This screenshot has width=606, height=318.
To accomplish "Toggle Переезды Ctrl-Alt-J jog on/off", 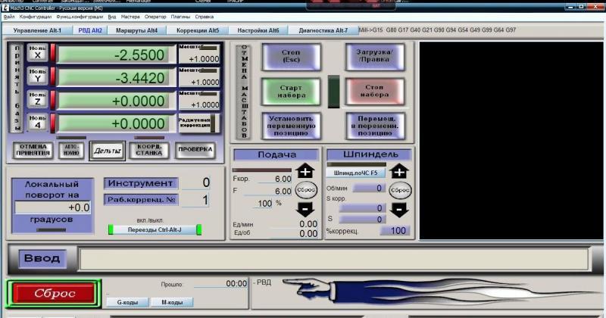I will coord(155,229).
